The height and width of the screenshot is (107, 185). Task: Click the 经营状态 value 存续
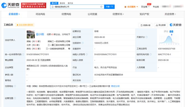tap(96, 31)
